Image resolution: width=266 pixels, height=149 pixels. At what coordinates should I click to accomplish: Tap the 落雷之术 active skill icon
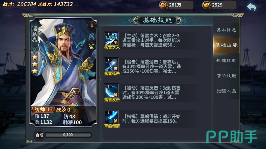(111, 38)
